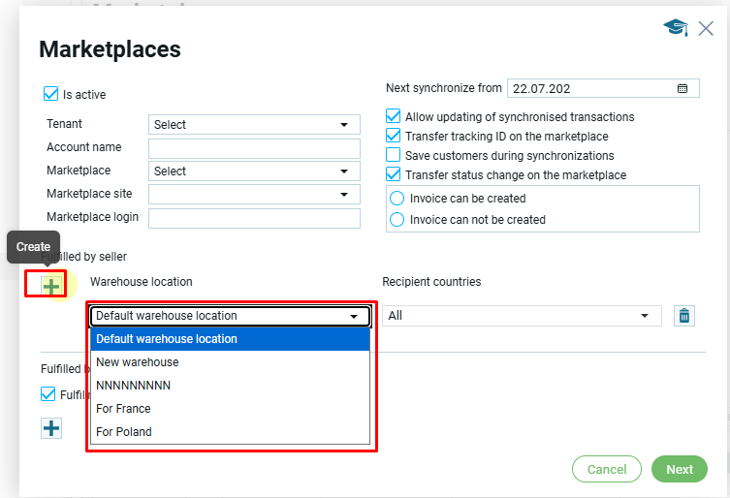Open the graduation cap help icon

click(x=676, y=29)
